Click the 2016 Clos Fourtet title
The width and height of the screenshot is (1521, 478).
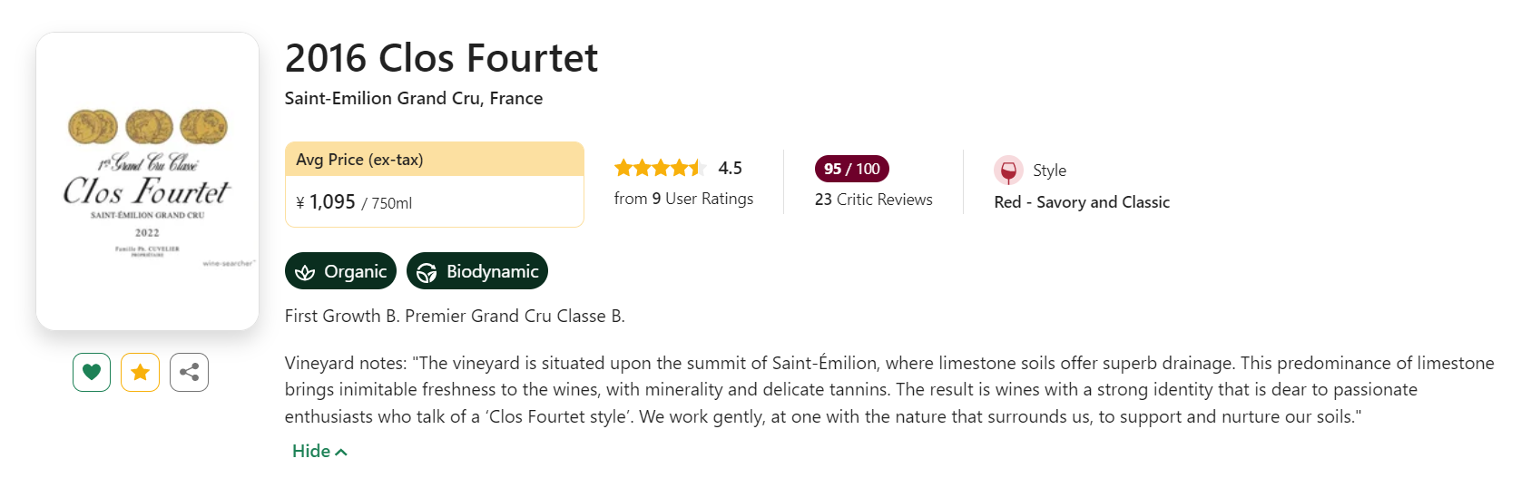tap(441, 58)
